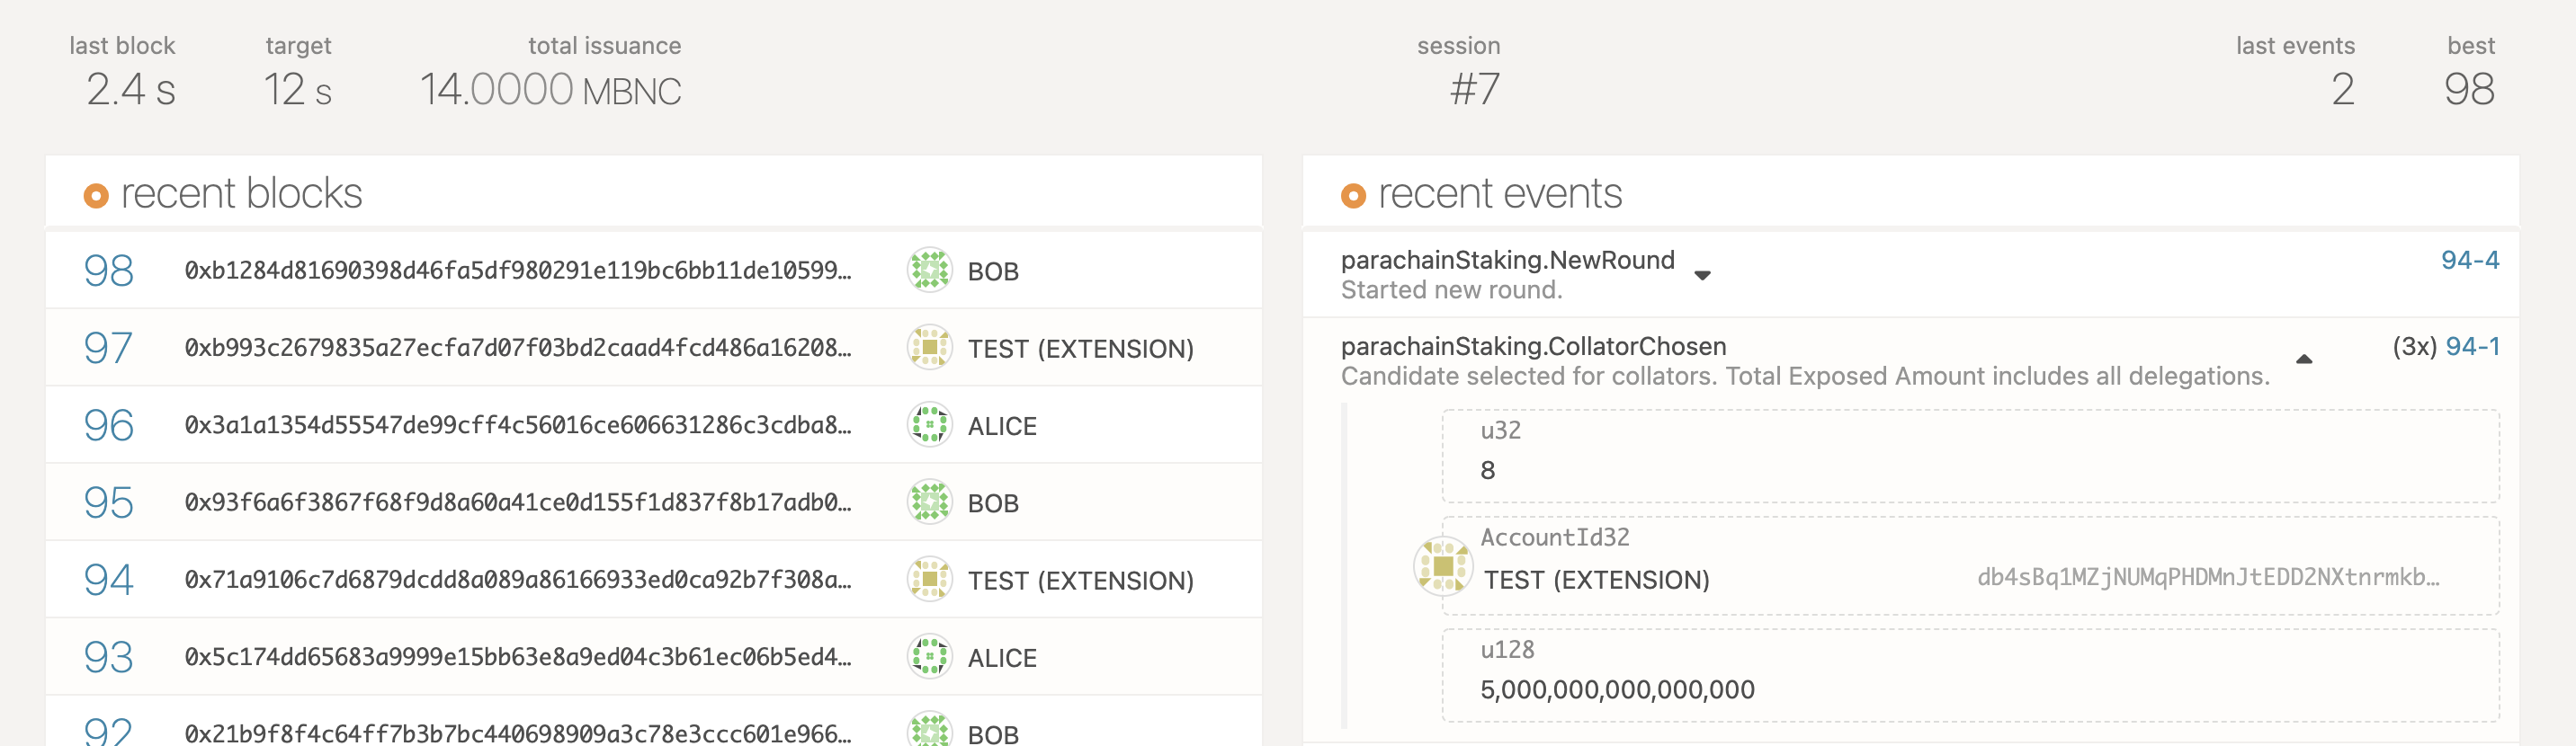Click TEST (EXTENSION) identicon in block 94 row
This screenshot has height=746, width=2576.
coord(929,579)
